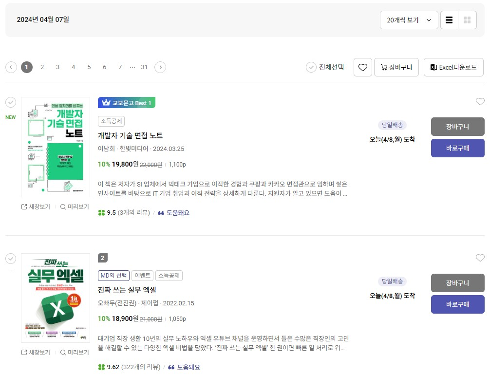Jump to page 31
Screen dimensions: 490x375
144,67
